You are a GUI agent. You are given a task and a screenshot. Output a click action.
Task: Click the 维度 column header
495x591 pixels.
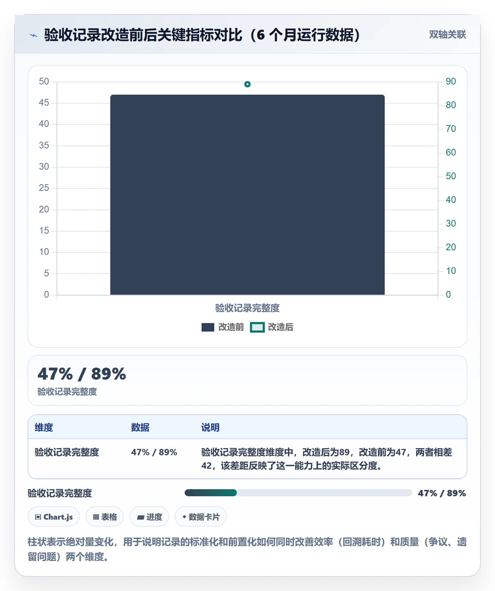tap(44, 428)
